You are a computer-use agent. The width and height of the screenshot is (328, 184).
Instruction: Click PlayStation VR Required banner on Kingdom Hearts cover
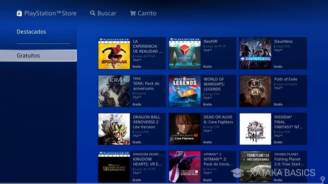114,154
